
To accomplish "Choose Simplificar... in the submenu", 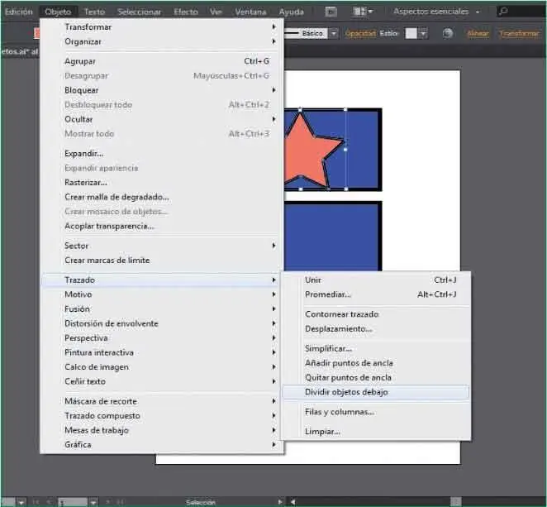I will click(x=376, y=348).
